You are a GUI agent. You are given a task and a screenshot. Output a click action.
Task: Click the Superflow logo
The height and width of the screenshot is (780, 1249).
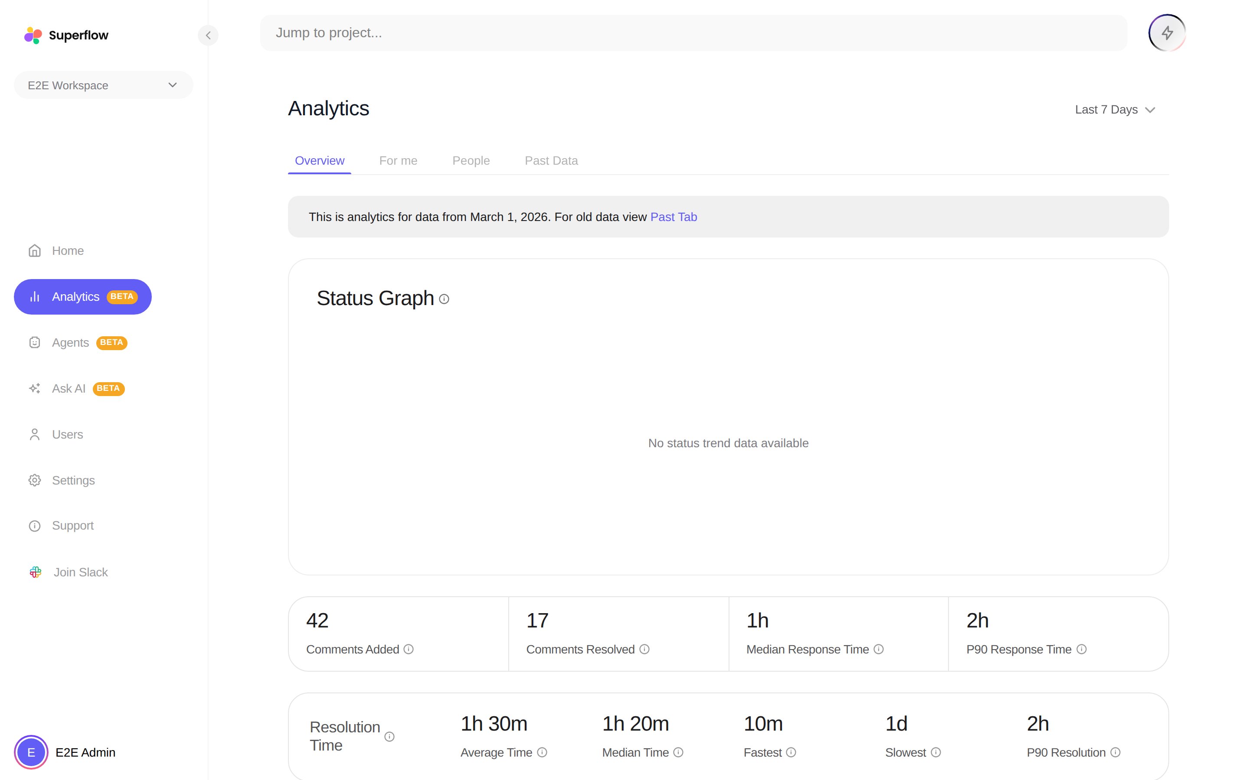pos(66,35)
